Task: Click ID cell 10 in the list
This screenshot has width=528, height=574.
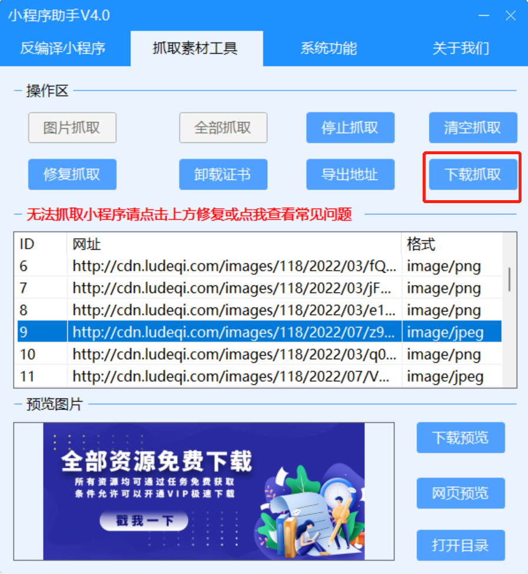Action: pyautogui.click(x=42, y=354)
